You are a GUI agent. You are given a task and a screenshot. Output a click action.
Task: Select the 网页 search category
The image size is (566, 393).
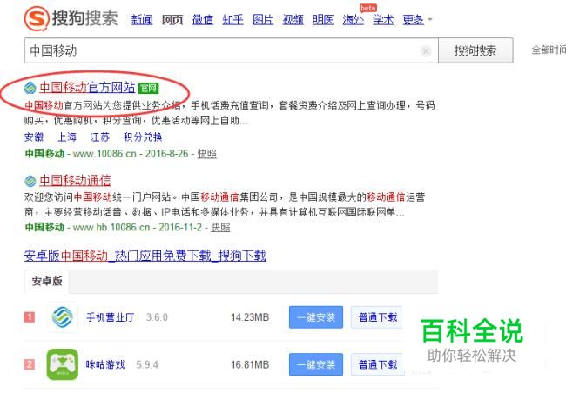(172, 19)
